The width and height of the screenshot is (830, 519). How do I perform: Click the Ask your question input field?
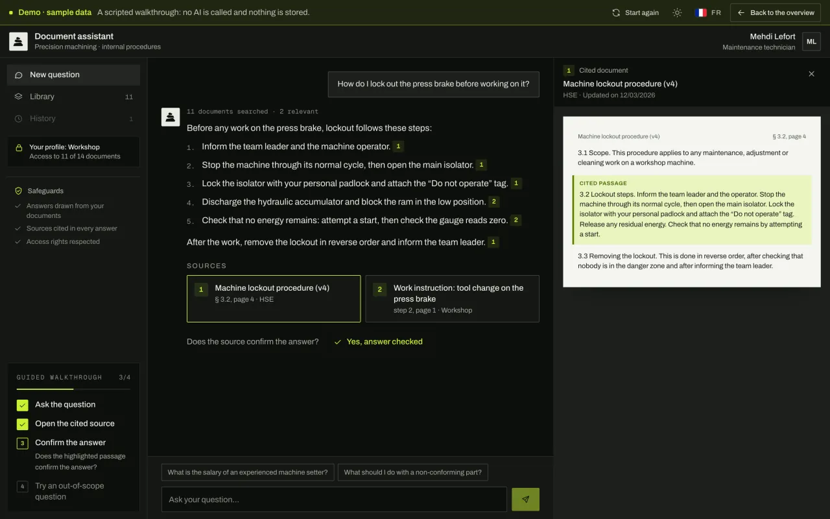pos(334,500)
